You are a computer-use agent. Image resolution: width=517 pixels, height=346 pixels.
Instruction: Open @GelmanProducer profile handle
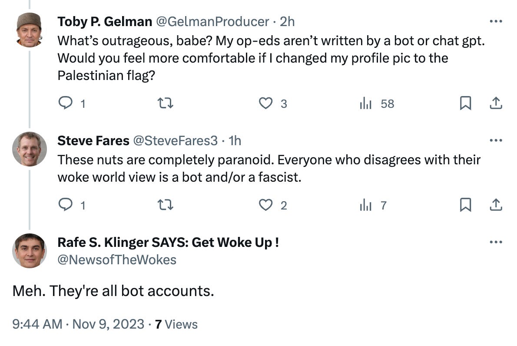[212, 22]
